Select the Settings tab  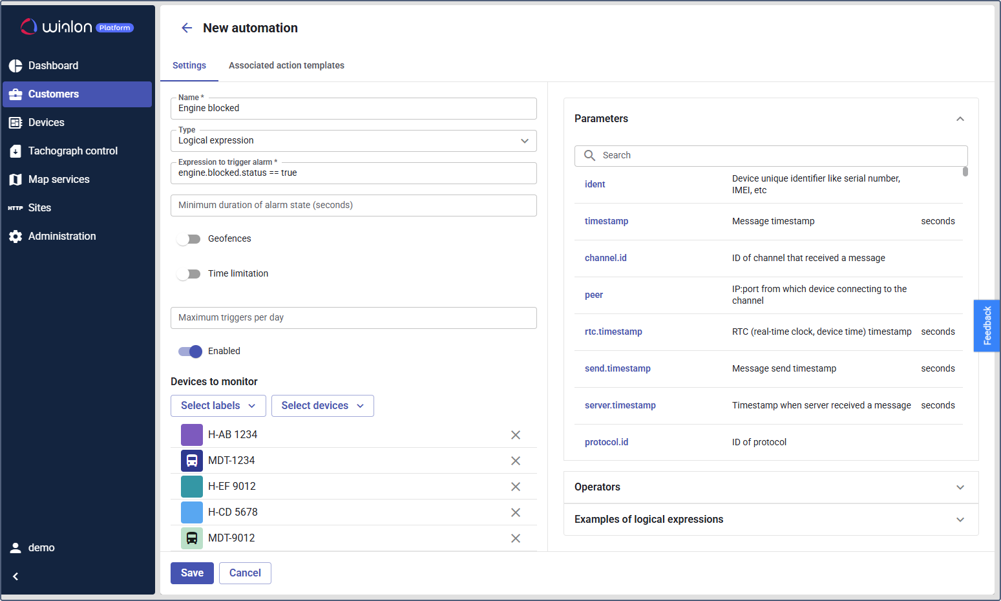[x=189, y=65]
